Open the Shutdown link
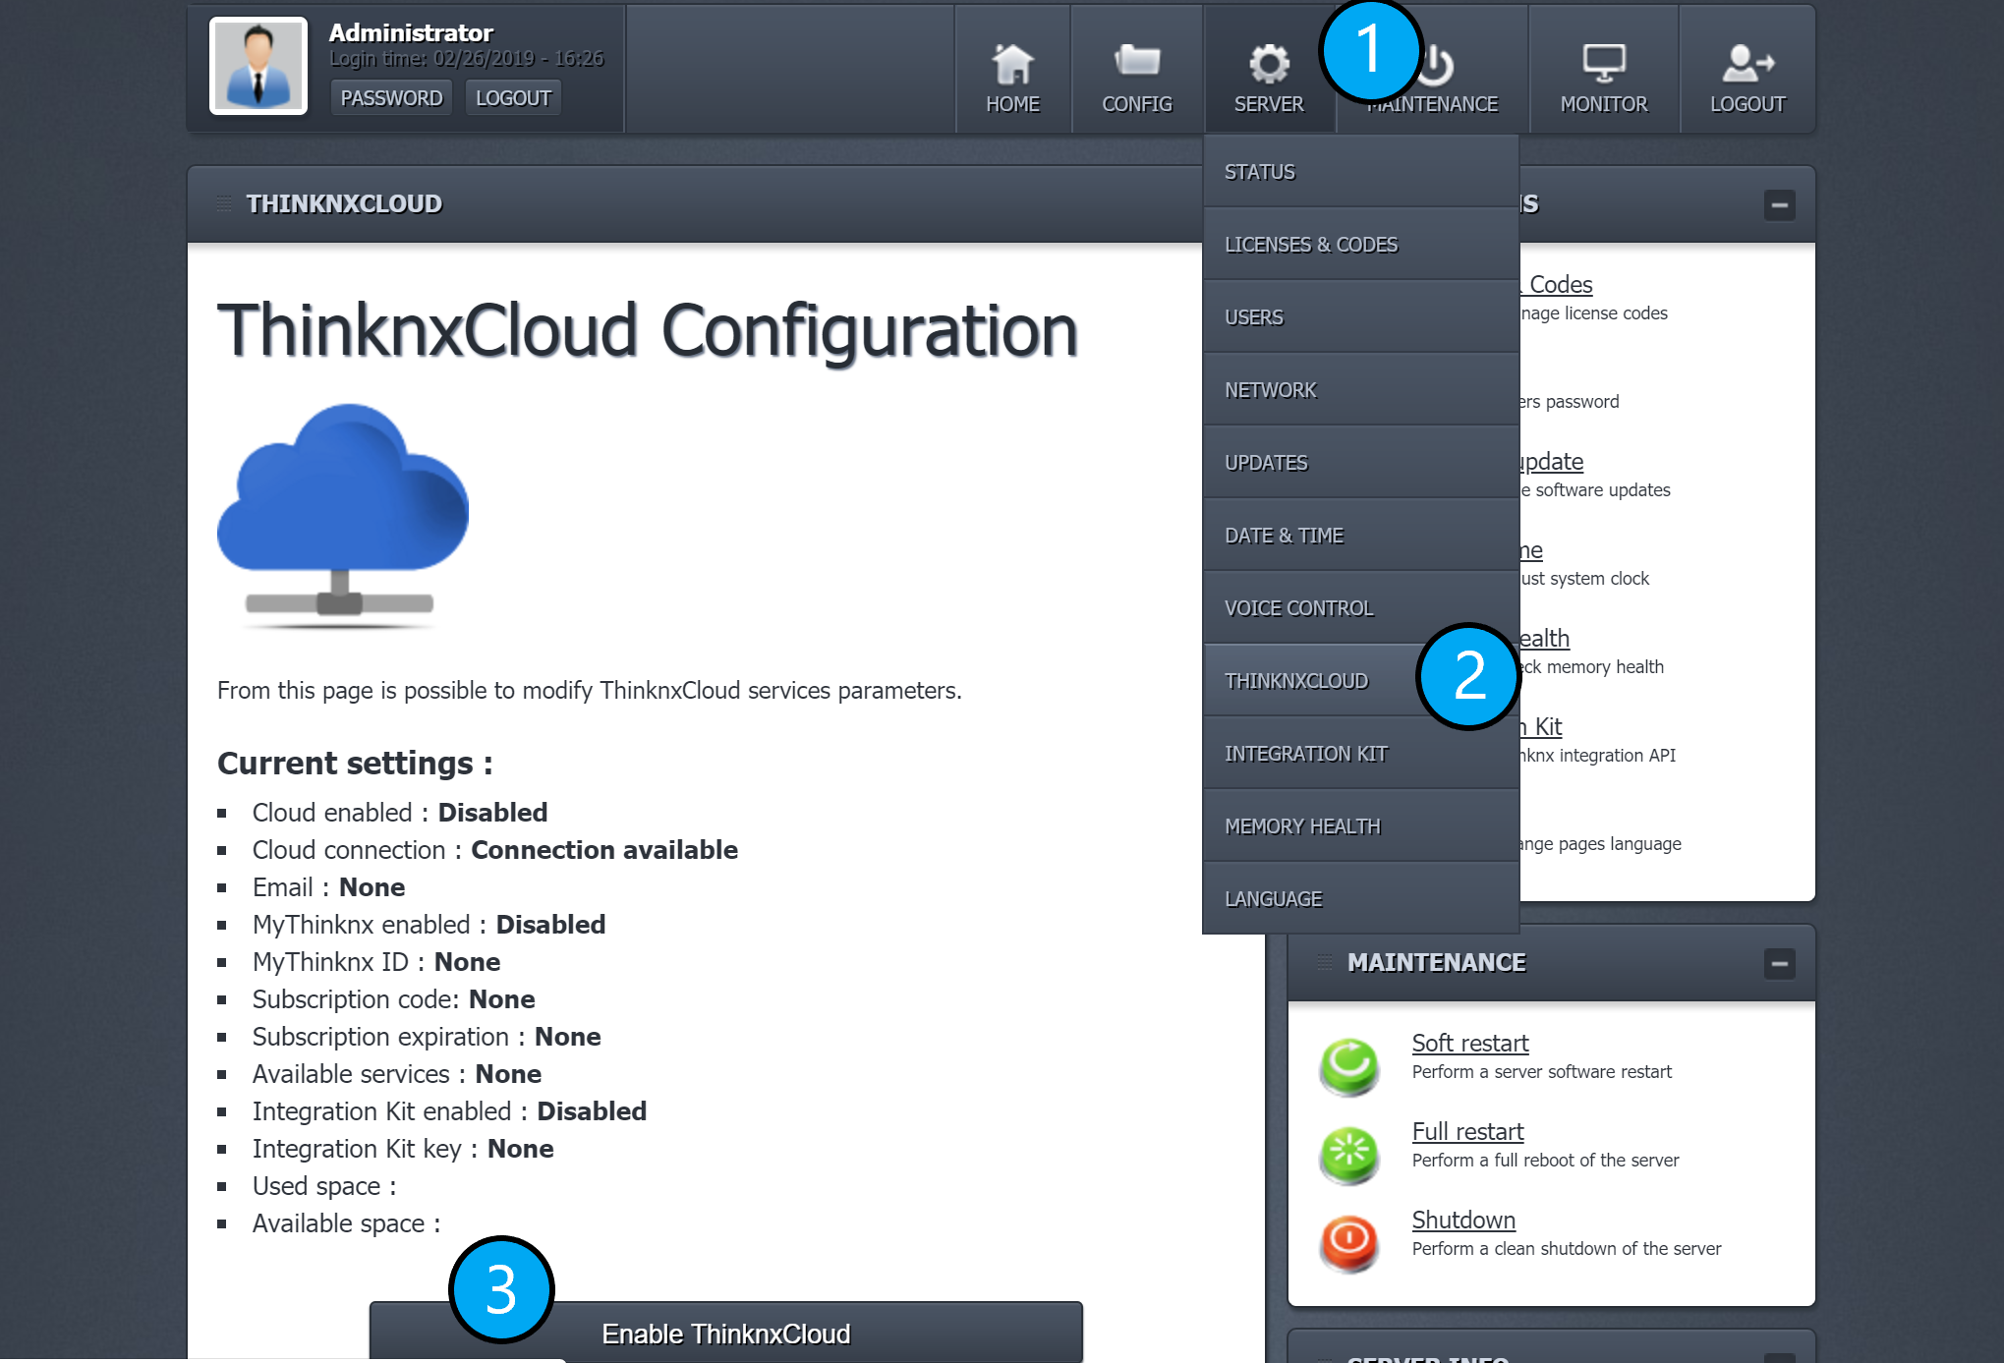This screenshot has height=1363, width=2004. [x=1462, y=1220]
